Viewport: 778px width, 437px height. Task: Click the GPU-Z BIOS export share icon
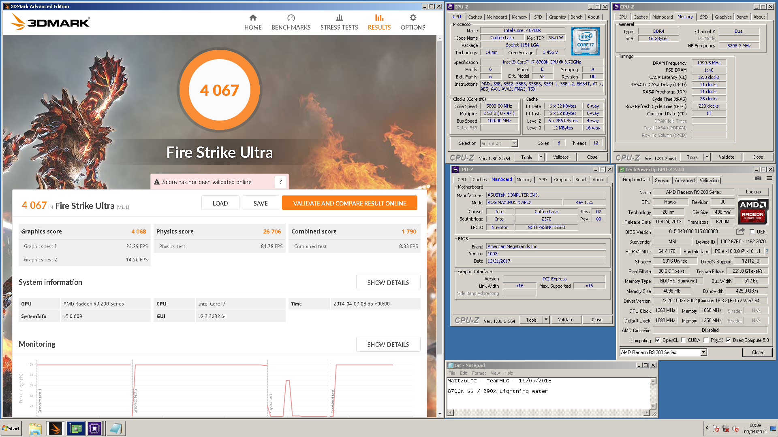(740, 231)
